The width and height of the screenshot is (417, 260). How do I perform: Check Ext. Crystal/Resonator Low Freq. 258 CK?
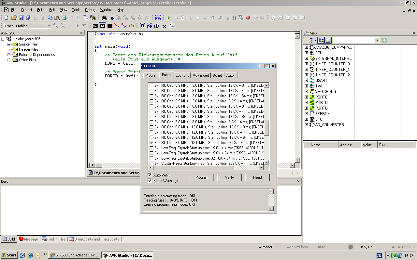pos(151,163)
